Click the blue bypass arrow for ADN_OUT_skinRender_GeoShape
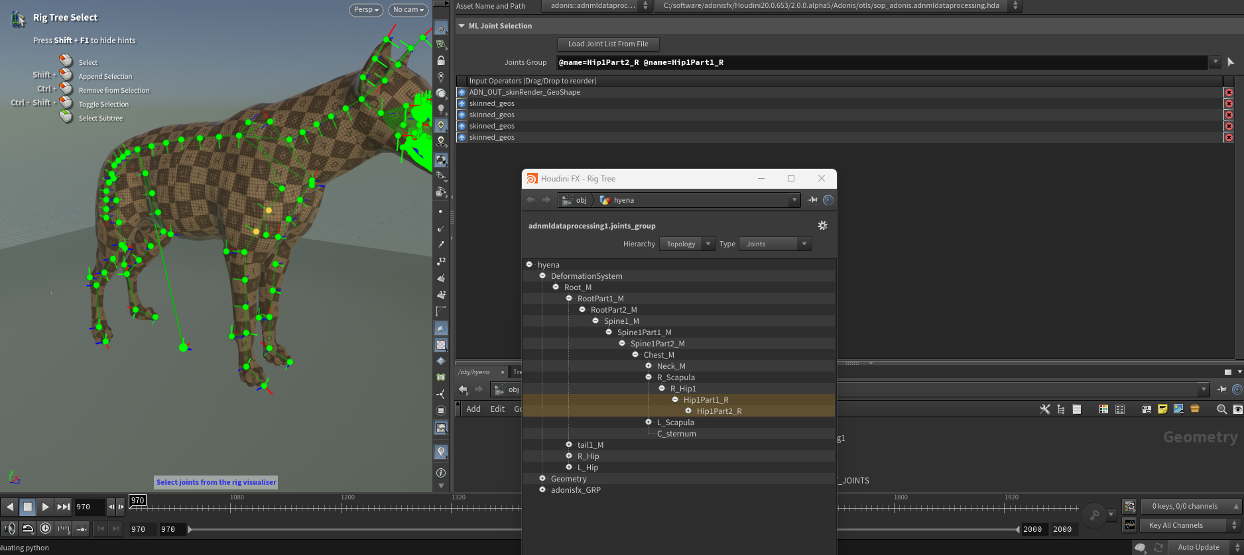 [462, 93]
